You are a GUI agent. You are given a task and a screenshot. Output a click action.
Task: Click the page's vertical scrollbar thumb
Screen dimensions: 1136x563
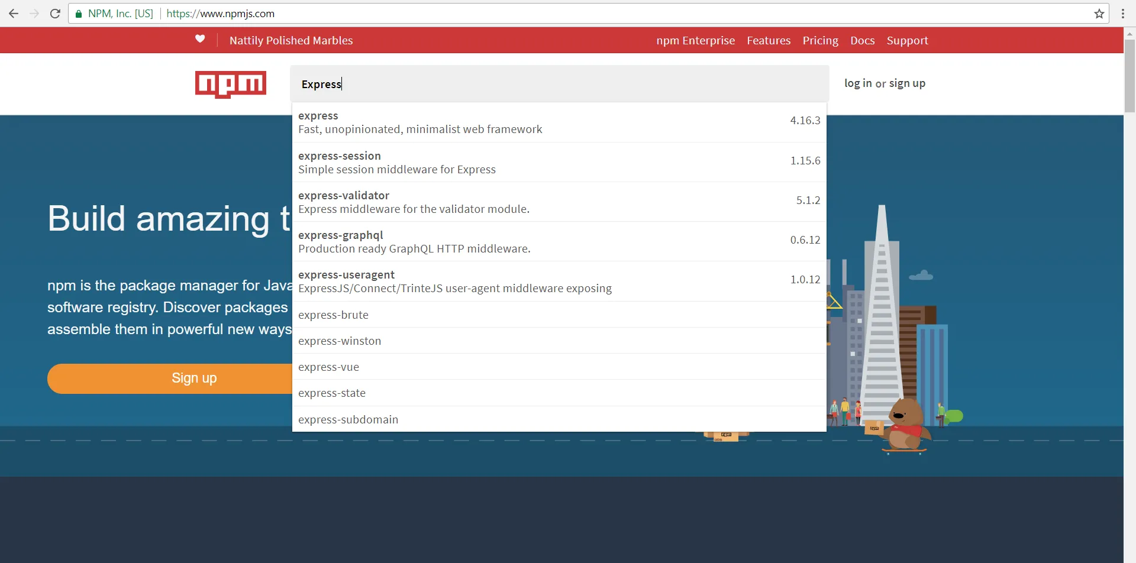tap(1129, 76)
